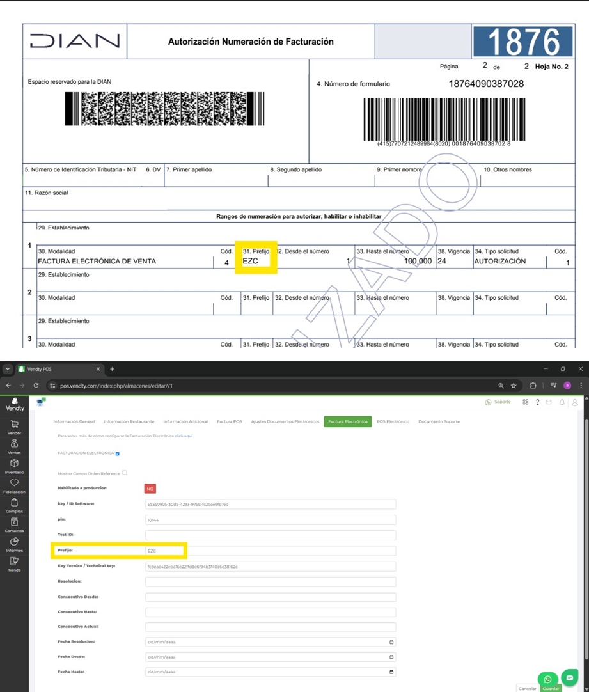Click the Guardar button
This screenshot has width=589, height=692.
click(551, 688)
